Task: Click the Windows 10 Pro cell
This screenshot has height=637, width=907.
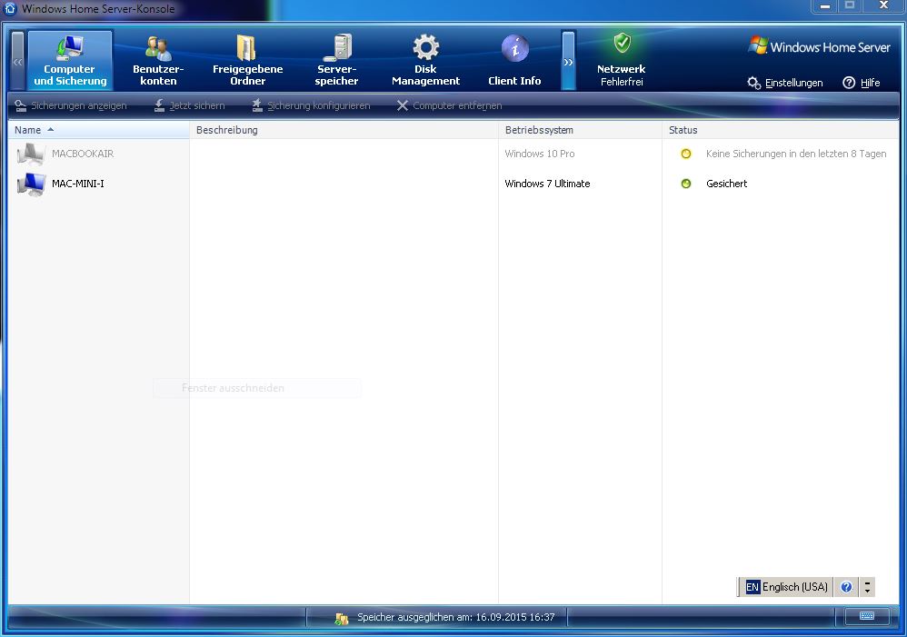Action: coord(540,154)
